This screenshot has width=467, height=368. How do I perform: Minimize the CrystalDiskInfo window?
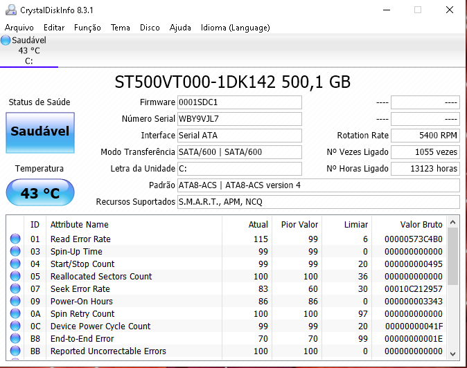tap(387, 10)
